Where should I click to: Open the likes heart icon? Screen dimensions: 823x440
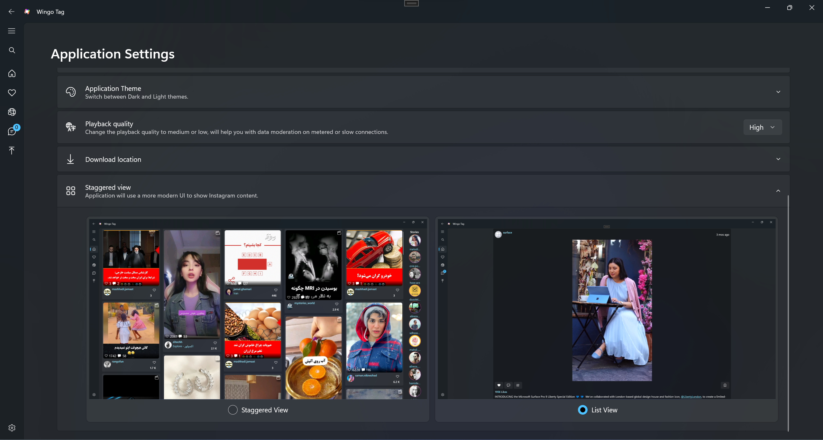12,93
